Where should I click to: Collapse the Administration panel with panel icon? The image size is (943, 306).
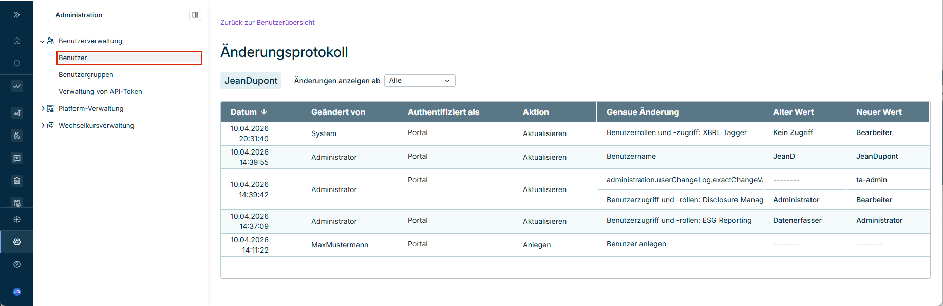click(x=195, y=15)
